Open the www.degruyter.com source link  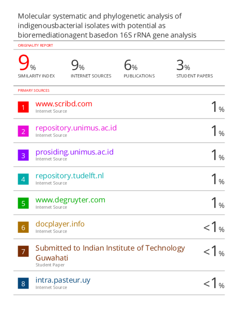tap(70, 200)
